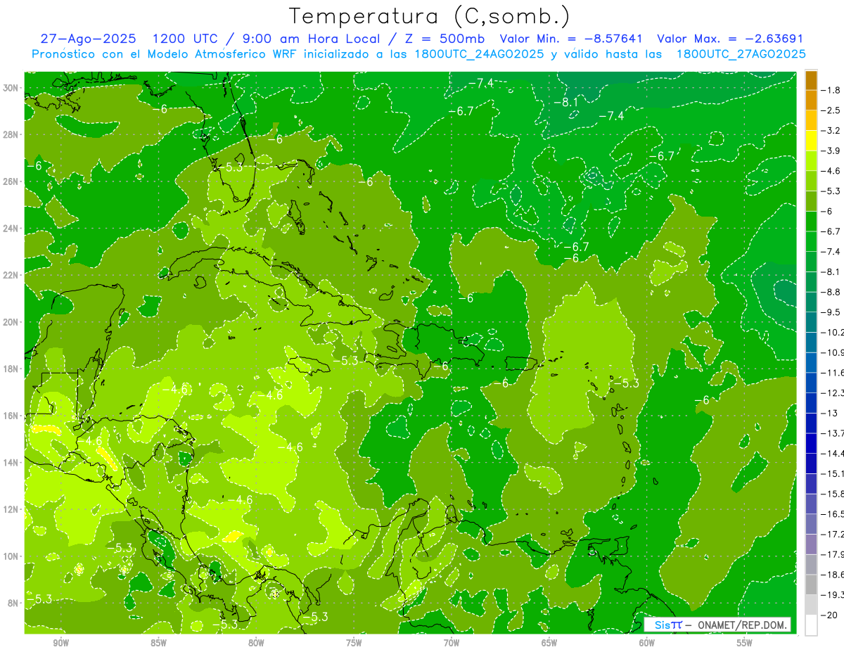The height and width of the screenshot is (652, 844).
Task: Click the "75W" longitude axis label
Action: [353, 642]
